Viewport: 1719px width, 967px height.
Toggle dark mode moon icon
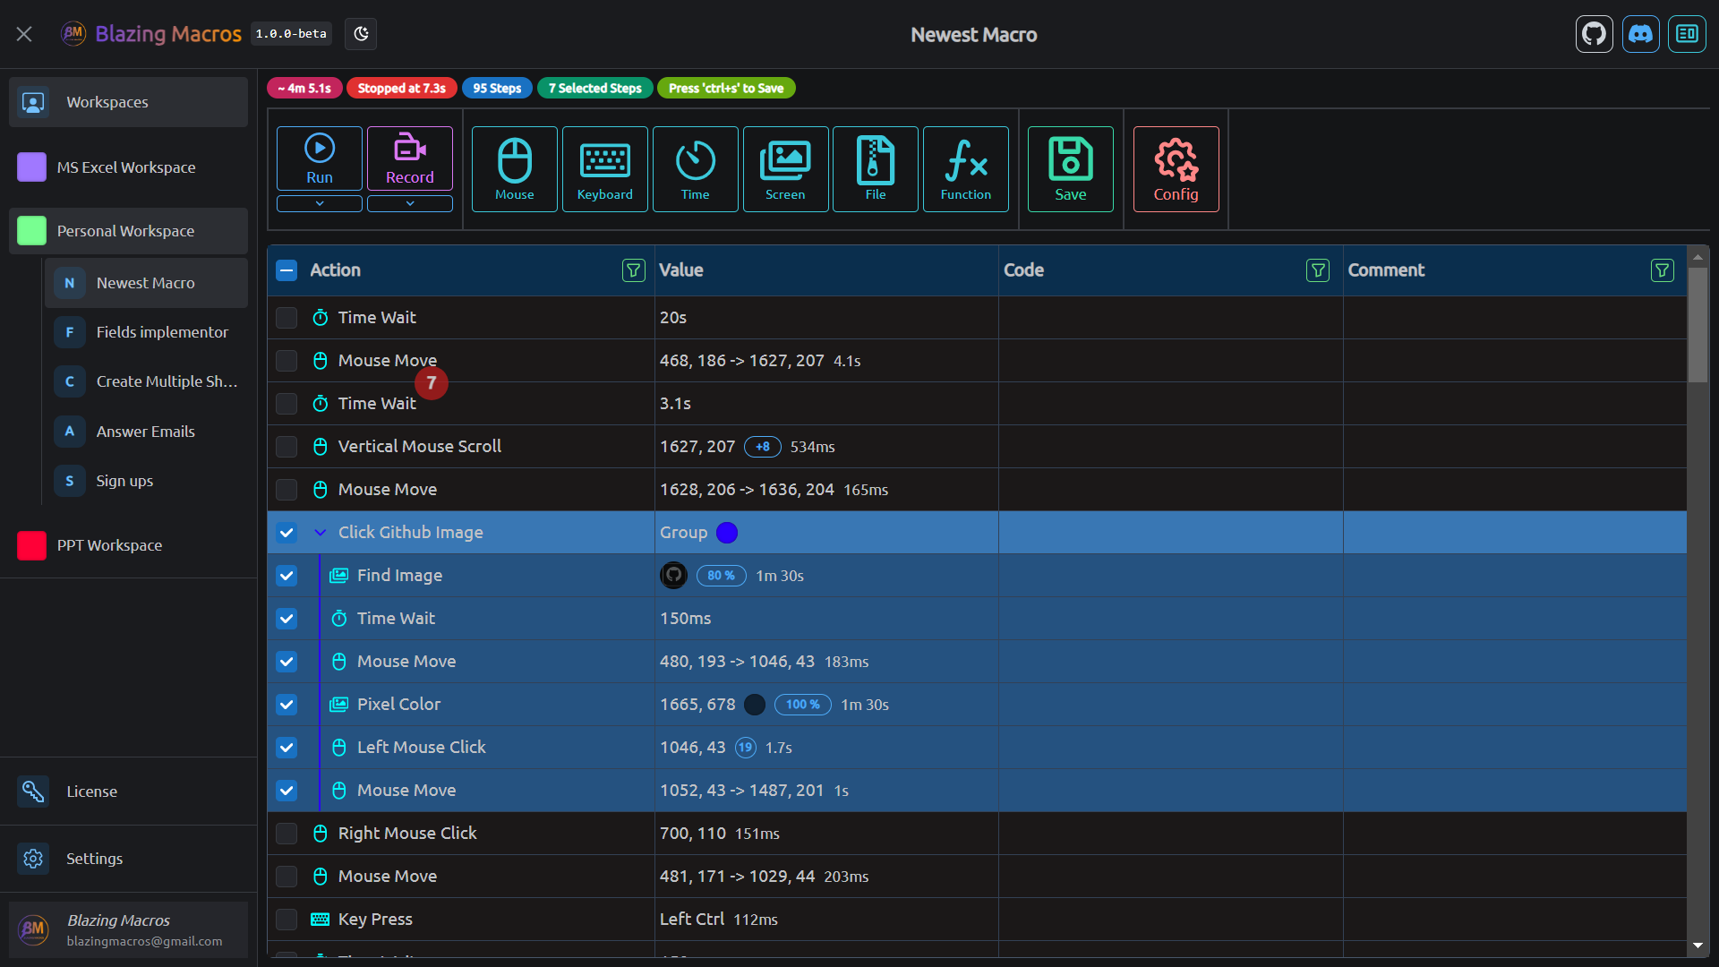pyautogui.click(x=361, y=34)
